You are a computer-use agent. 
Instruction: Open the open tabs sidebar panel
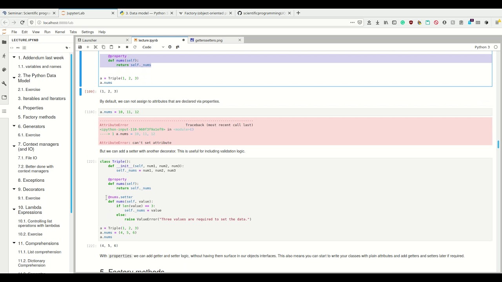click(4, 98)
